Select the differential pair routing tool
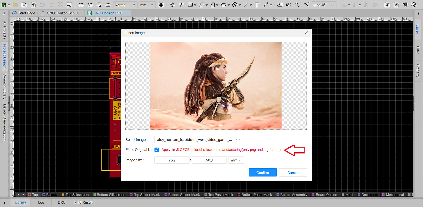This screenshot has width=423, height=207. pos(307,5)
